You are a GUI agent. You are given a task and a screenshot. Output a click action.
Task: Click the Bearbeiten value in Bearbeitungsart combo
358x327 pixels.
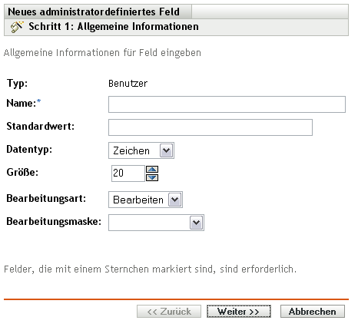point(138,200)
